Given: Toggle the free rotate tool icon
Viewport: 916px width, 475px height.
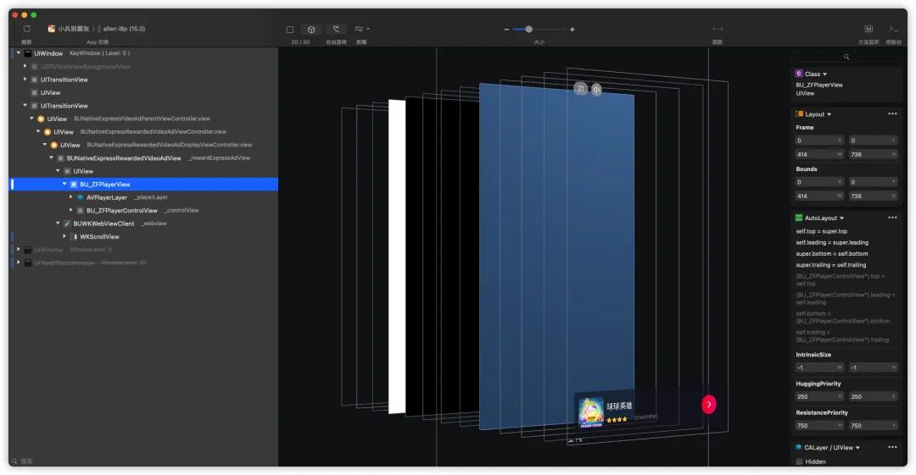Looking at the screenshot, I should pyautogui.click(x=336, y=29).
